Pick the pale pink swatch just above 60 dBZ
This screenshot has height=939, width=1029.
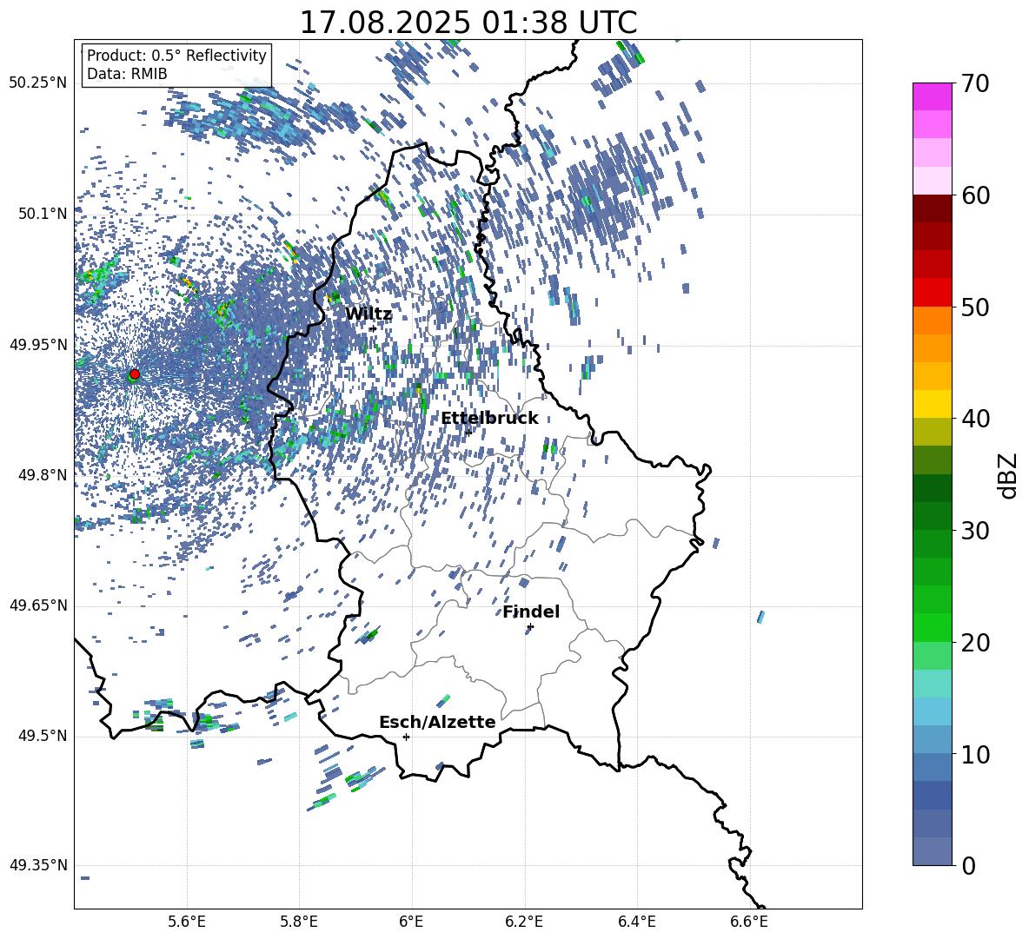pyautogui.click(x=932, y=181)
